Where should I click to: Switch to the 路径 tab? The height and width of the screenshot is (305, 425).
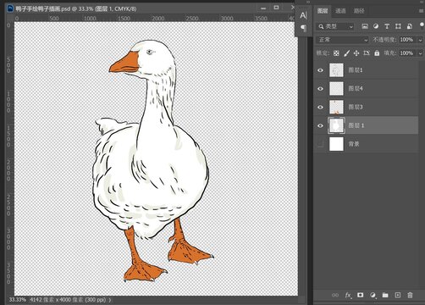tap(359, 11)
